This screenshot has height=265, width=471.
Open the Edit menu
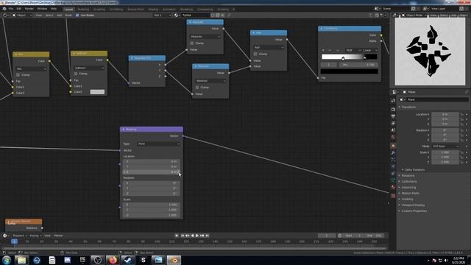(19, 9)
